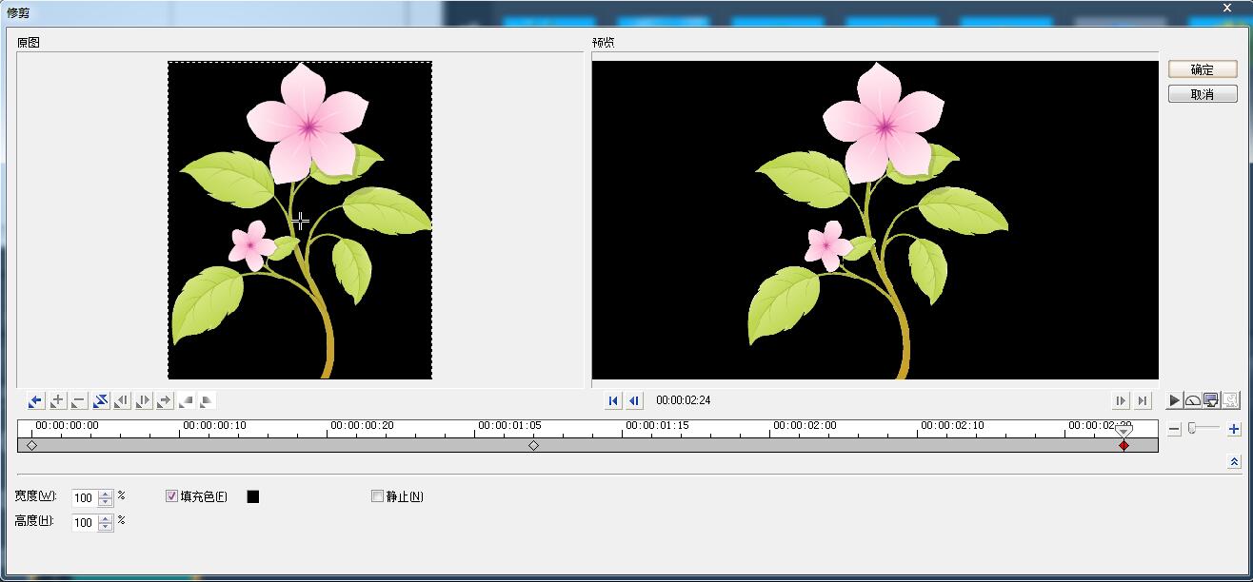Viewport: 1253px width, 582px height.
Task: Click the crosshair in the original image
Action: [300, 221]
